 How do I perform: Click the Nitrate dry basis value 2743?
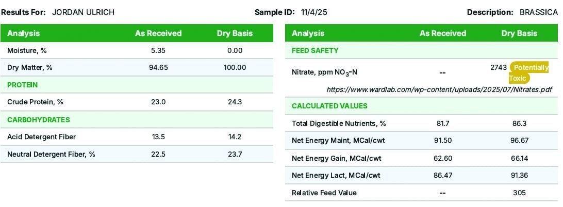[x=499, y=67]
